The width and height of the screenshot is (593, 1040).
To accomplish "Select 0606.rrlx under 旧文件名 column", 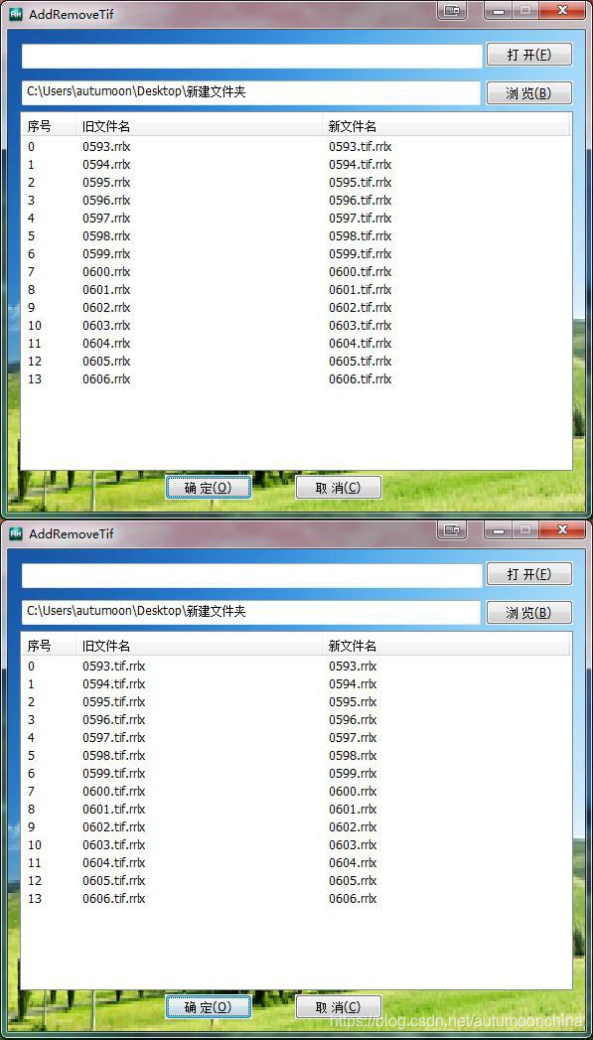I will tap(107, 379).
